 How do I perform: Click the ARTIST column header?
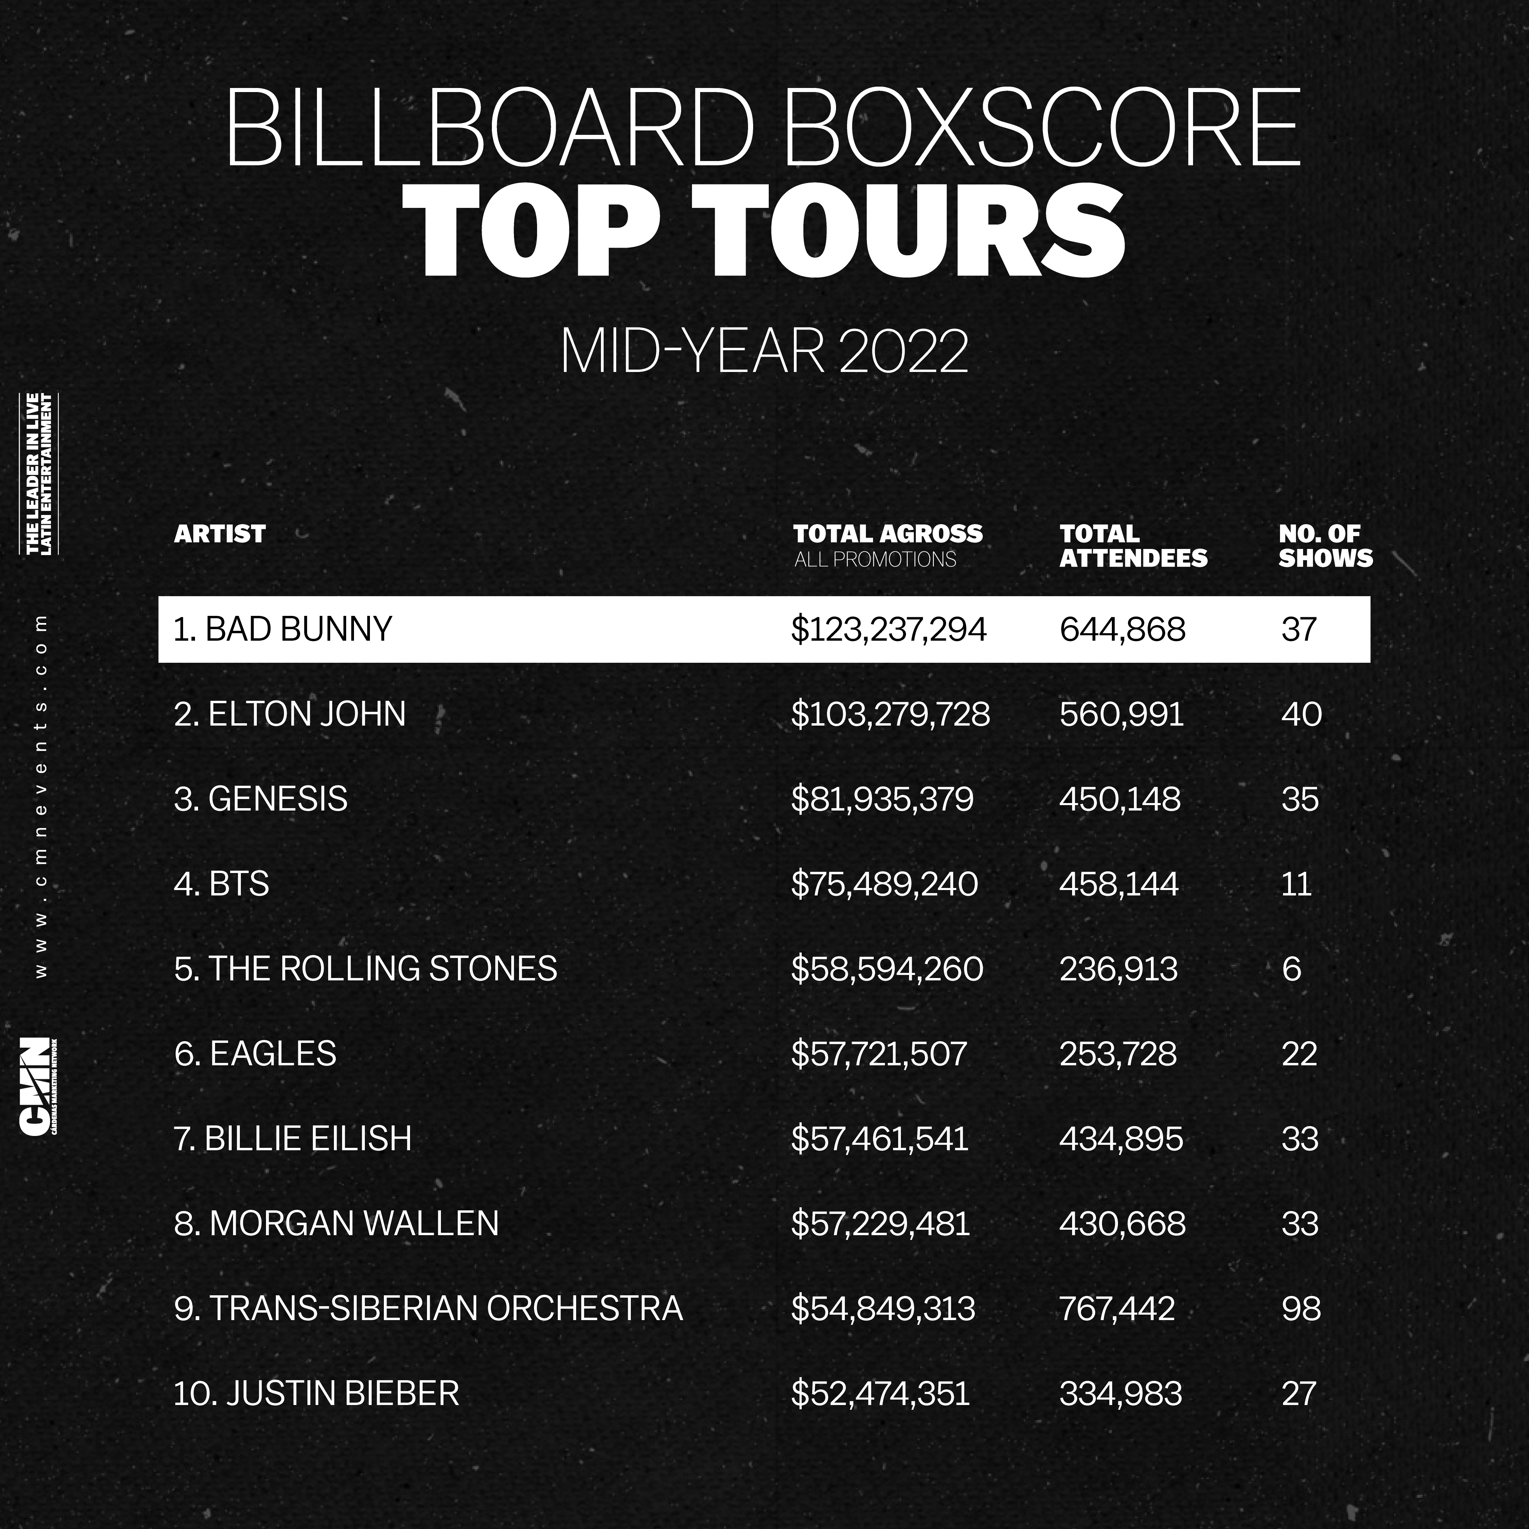coord(219,534)
